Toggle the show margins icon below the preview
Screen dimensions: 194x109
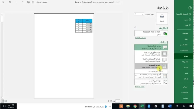(x=6, y=101)
